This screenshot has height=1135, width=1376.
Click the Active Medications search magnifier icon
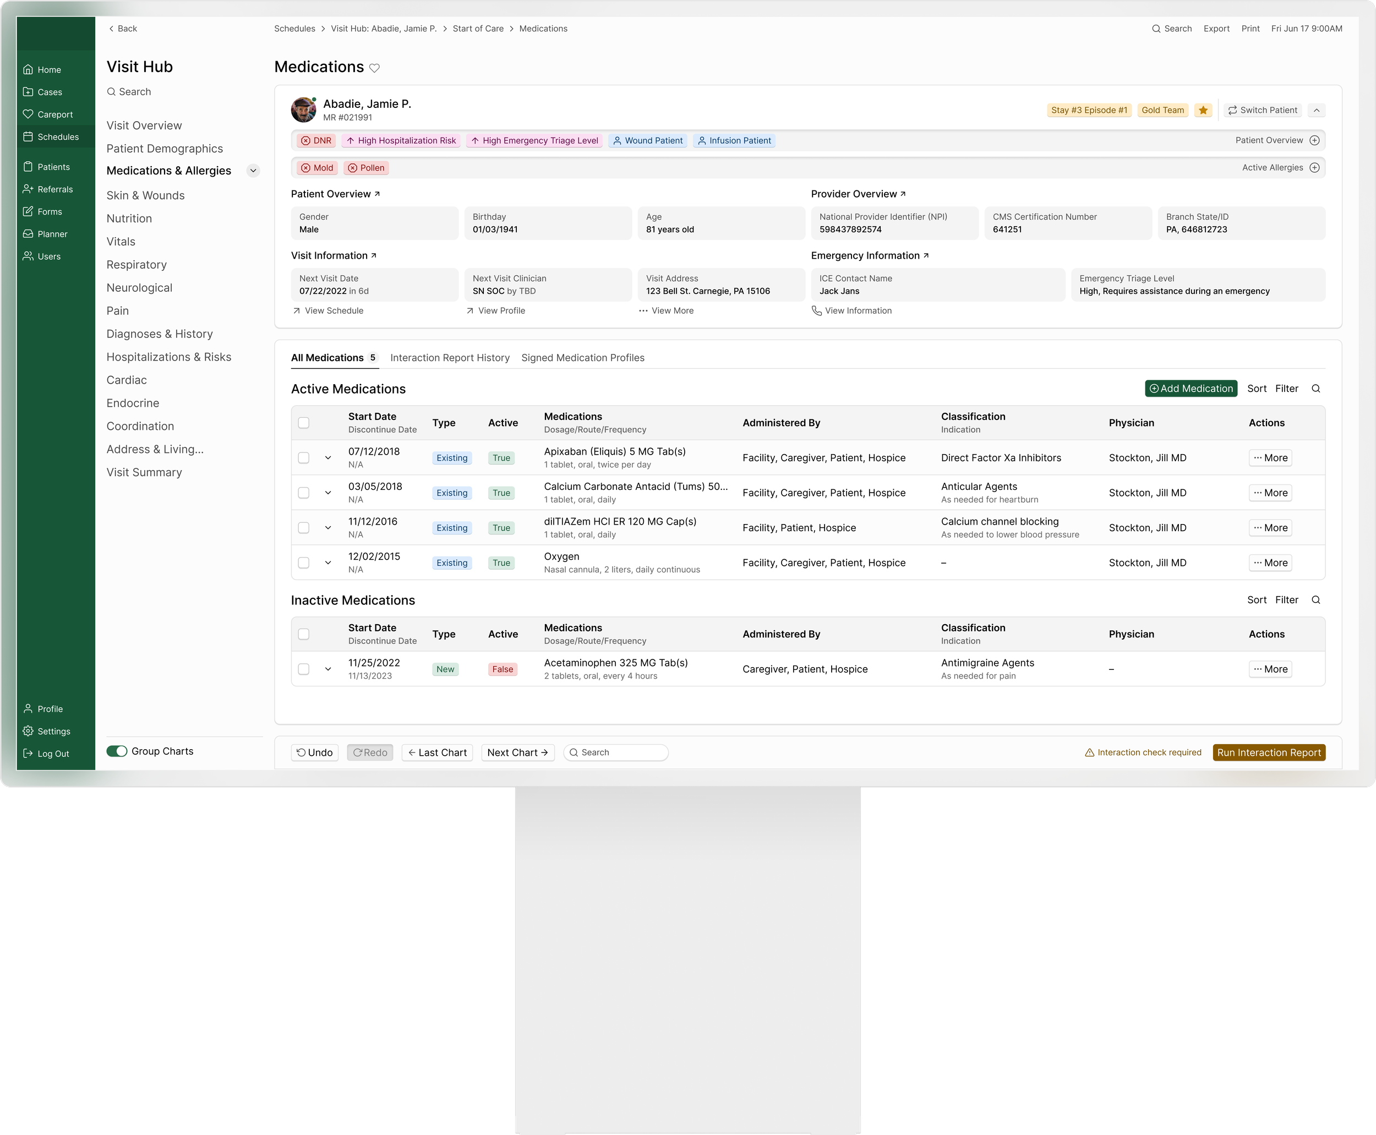(1315, 389)
